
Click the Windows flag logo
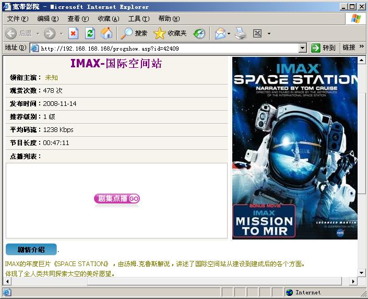(356, 19)
